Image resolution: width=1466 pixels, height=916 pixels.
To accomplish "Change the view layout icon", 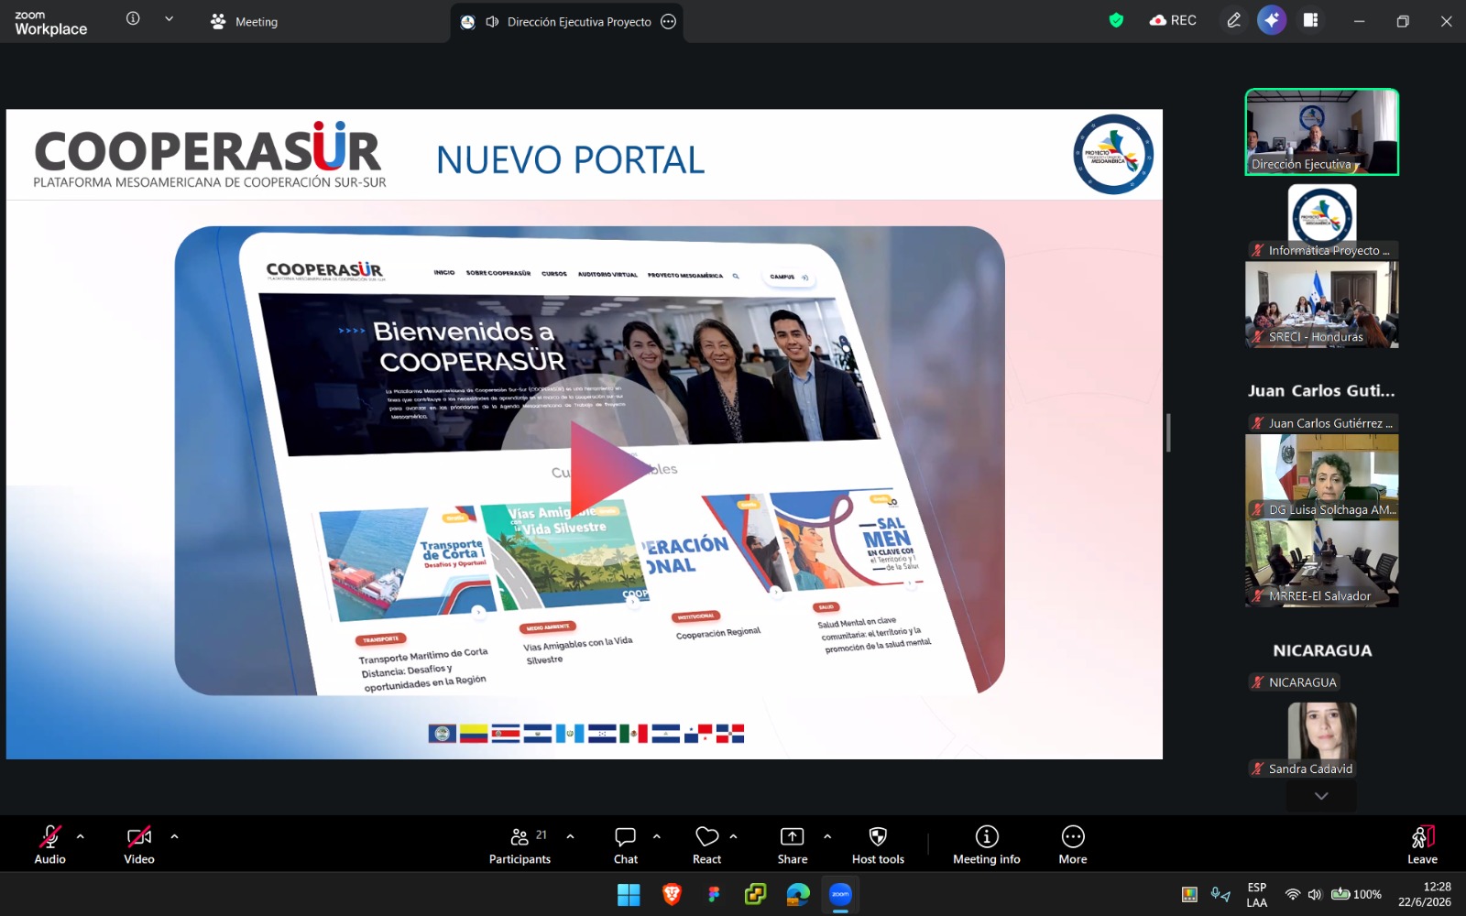I will pyautogui.click(x=1311, y=20).
